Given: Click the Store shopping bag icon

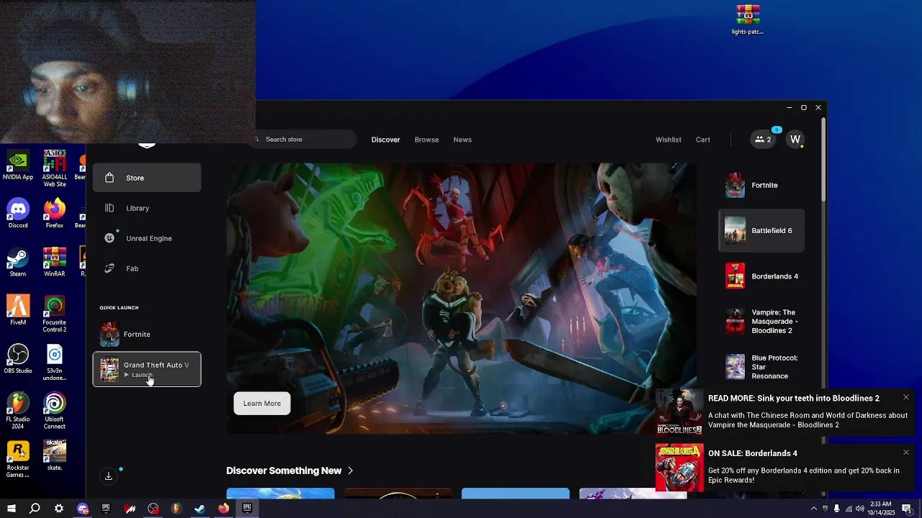Looking at the screenshot, I should 109,178.
